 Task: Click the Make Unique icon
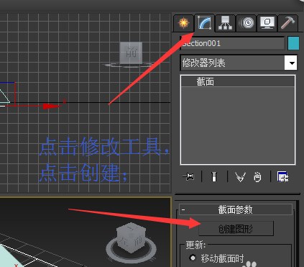tap(240, 177)
